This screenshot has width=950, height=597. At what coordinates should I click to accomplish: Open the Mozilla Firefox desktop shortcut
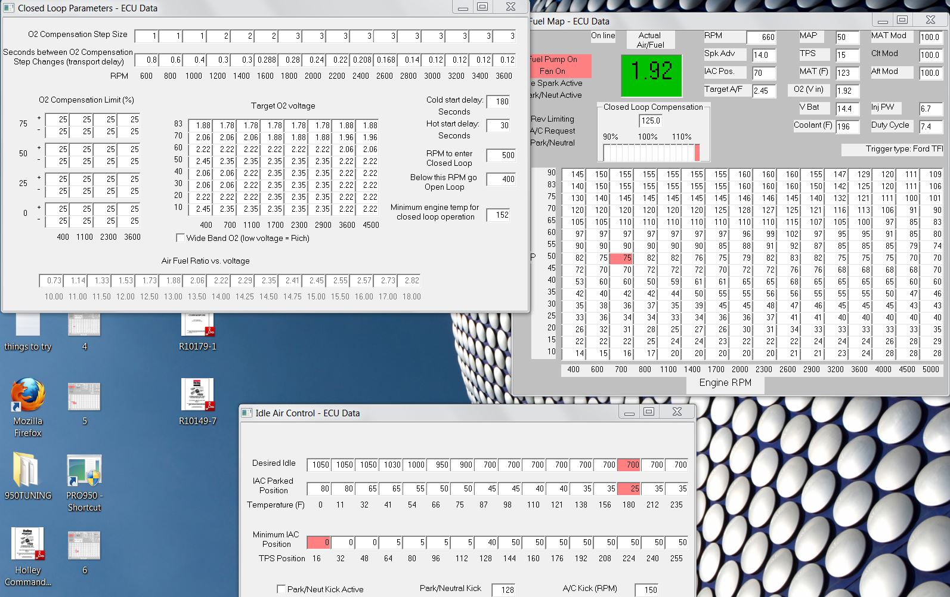(x=27, y=396)
